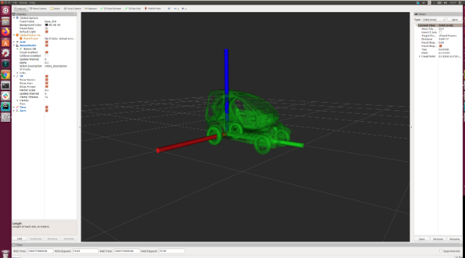Toggle the Grid display checkbox
Image resolution: width=465 pixels, height=258 pixels.
[46, 42]
